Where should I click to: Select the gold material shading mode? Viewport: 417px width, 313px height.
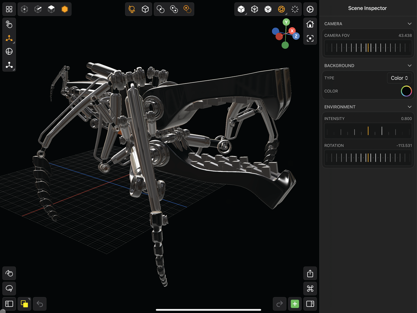[x=64, y=9]
